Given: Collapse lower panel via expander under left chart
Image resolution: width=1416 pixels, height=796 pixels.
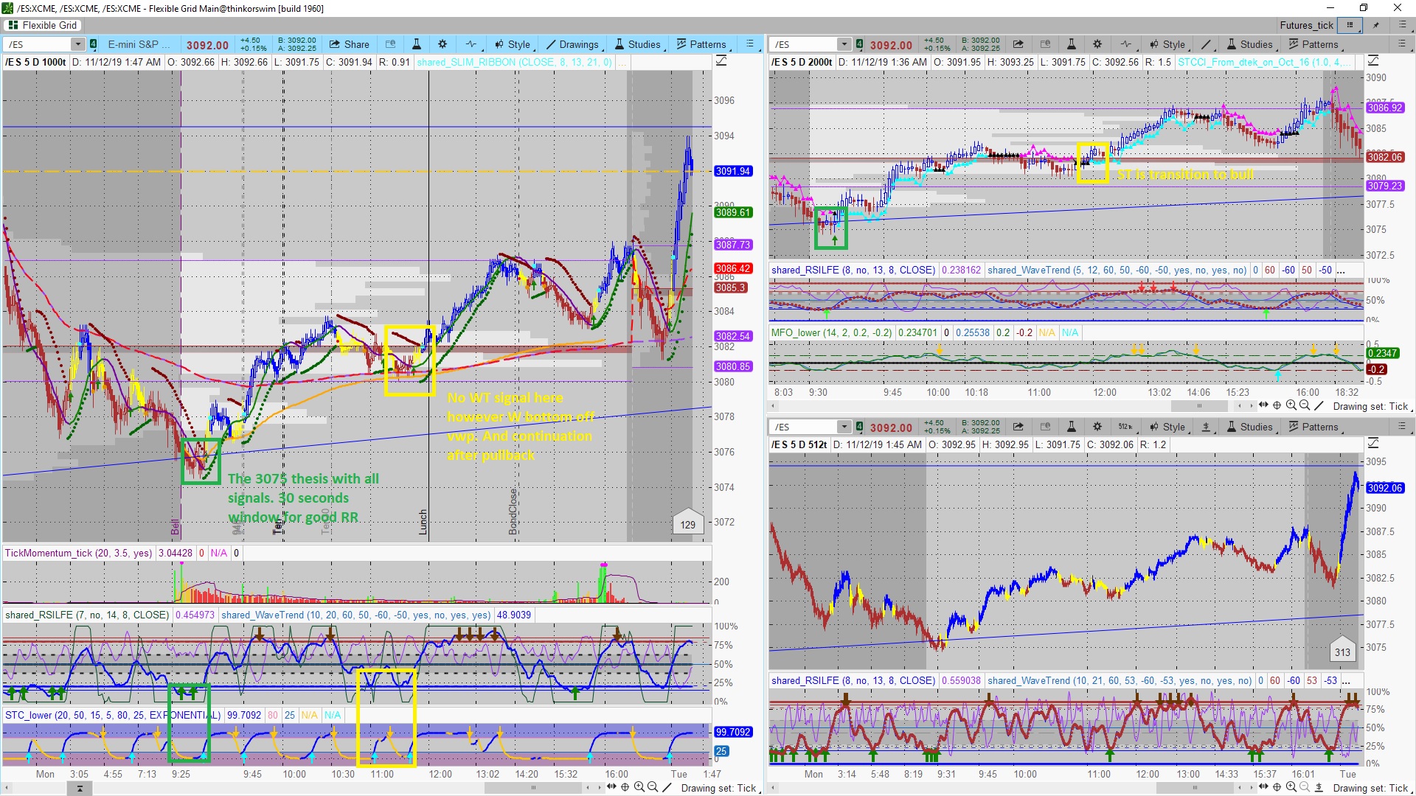Looking at the screenshot, I should 80,789.
